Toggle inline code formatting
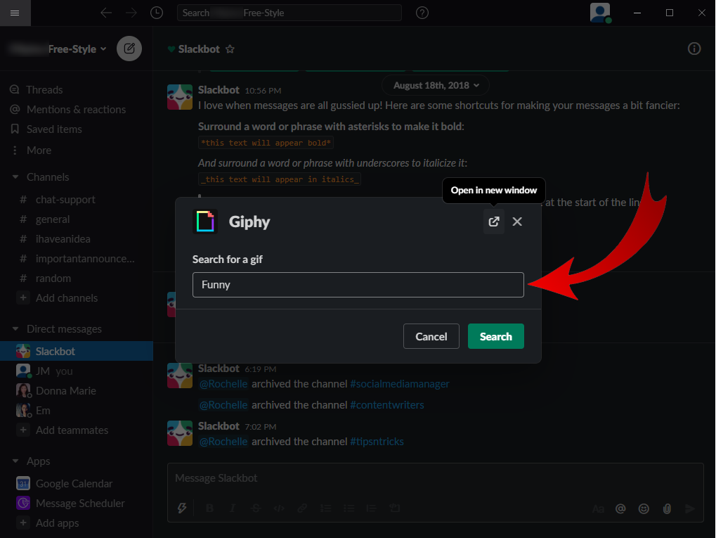 click(279, 508)
